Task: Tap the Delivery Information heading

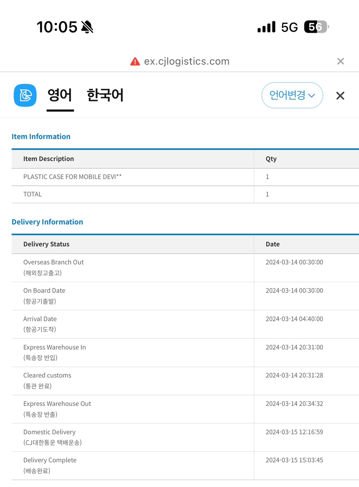Action: (x=47, y=222)
